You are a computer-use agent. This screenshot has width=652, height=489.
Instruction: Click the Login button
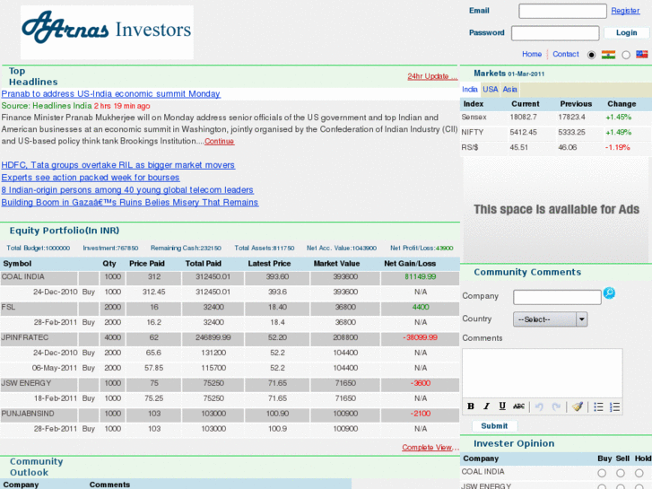point(626,33)
